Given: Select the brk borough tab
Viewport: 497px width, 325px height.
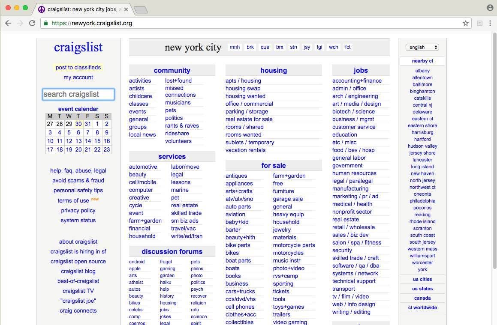Looking at the screenshot, I should 250,47.
